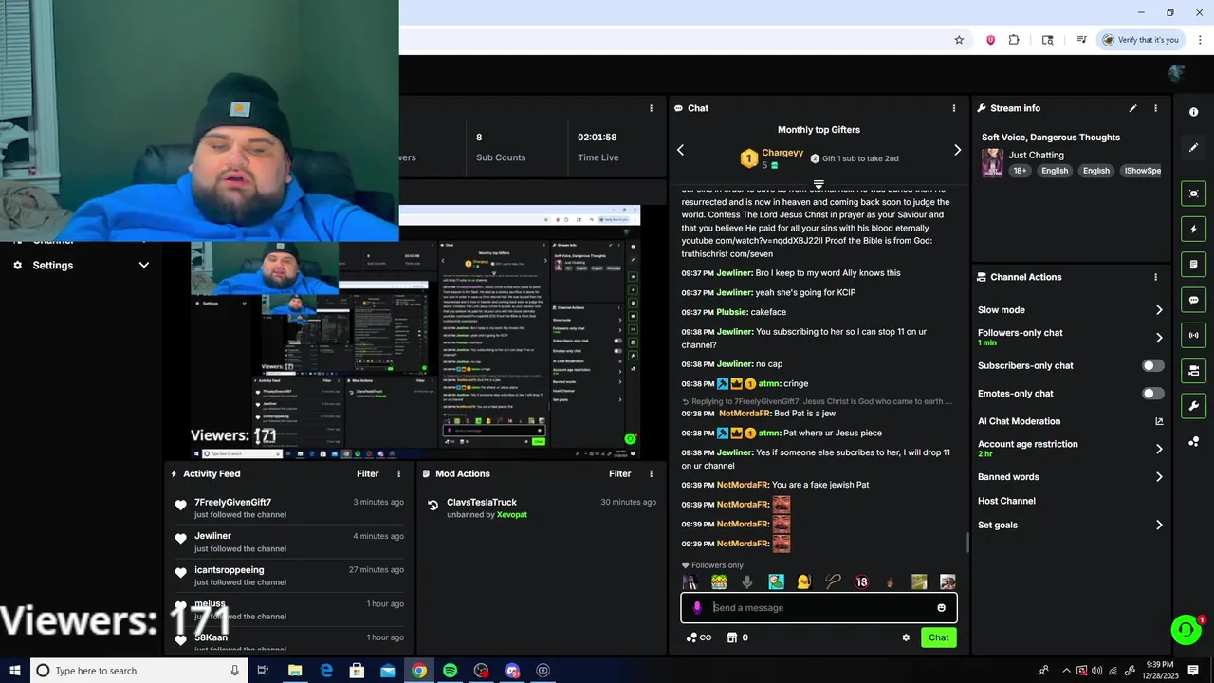
Task: Bookmark this page with the star icon
Action: tap(959, 40)
